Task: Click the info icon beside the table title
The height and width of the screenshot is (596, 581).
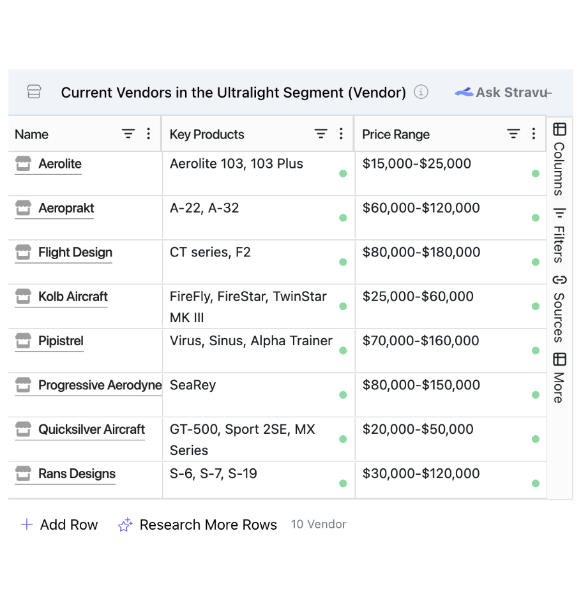Action: pyautogui.click(x=421, y=92)
